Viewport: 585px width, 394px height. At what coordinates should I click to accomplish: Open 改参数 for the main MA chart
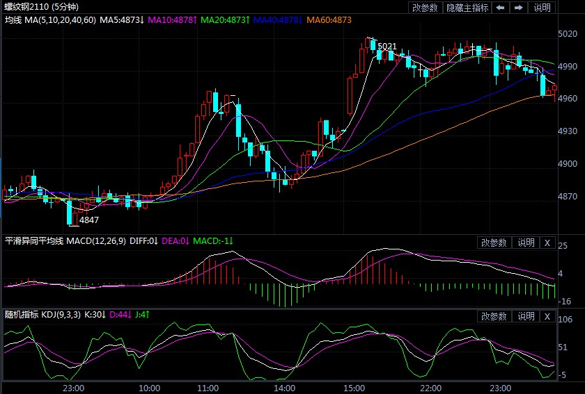(425, 8)
